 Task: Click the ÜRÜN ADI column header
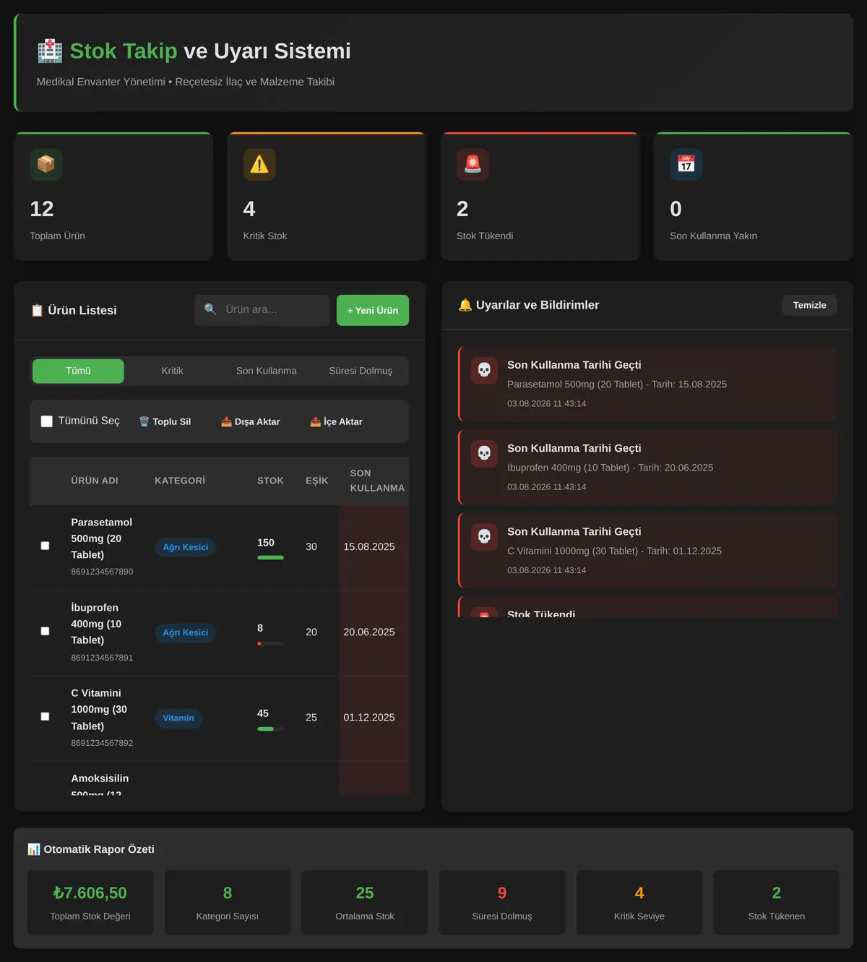(95, 481)
